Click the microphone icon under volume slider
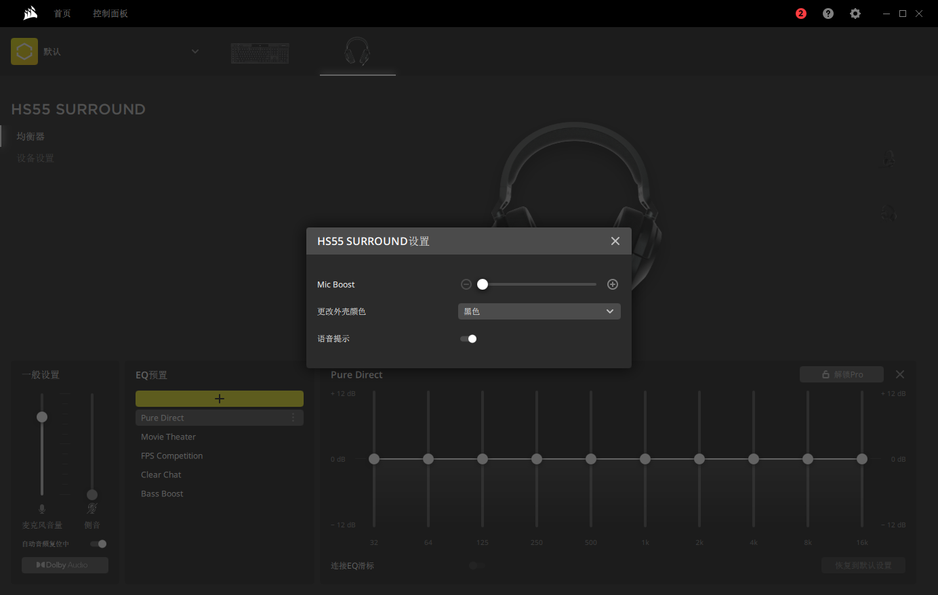 (42, 509)
